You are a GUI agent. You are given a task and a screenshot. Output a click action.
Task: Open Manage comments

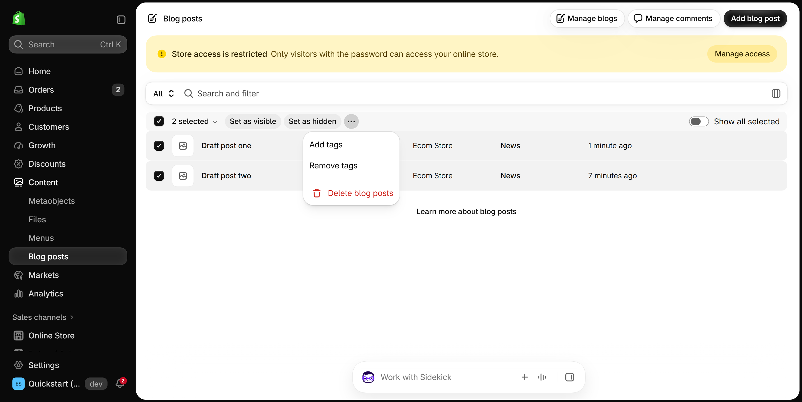coord(673,18)
